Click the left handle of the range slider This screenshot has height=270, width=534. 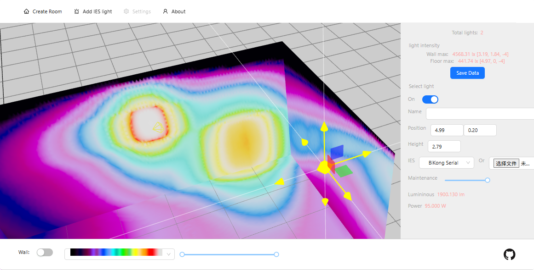(x=182, y=254)
